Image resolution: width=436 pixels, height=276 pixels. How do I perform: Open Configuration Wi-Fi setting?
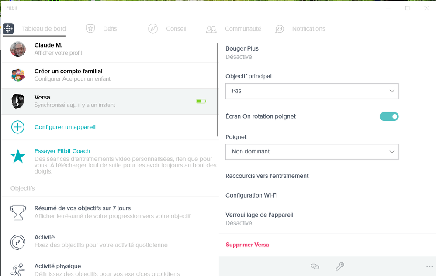click(x=251, y=195)
